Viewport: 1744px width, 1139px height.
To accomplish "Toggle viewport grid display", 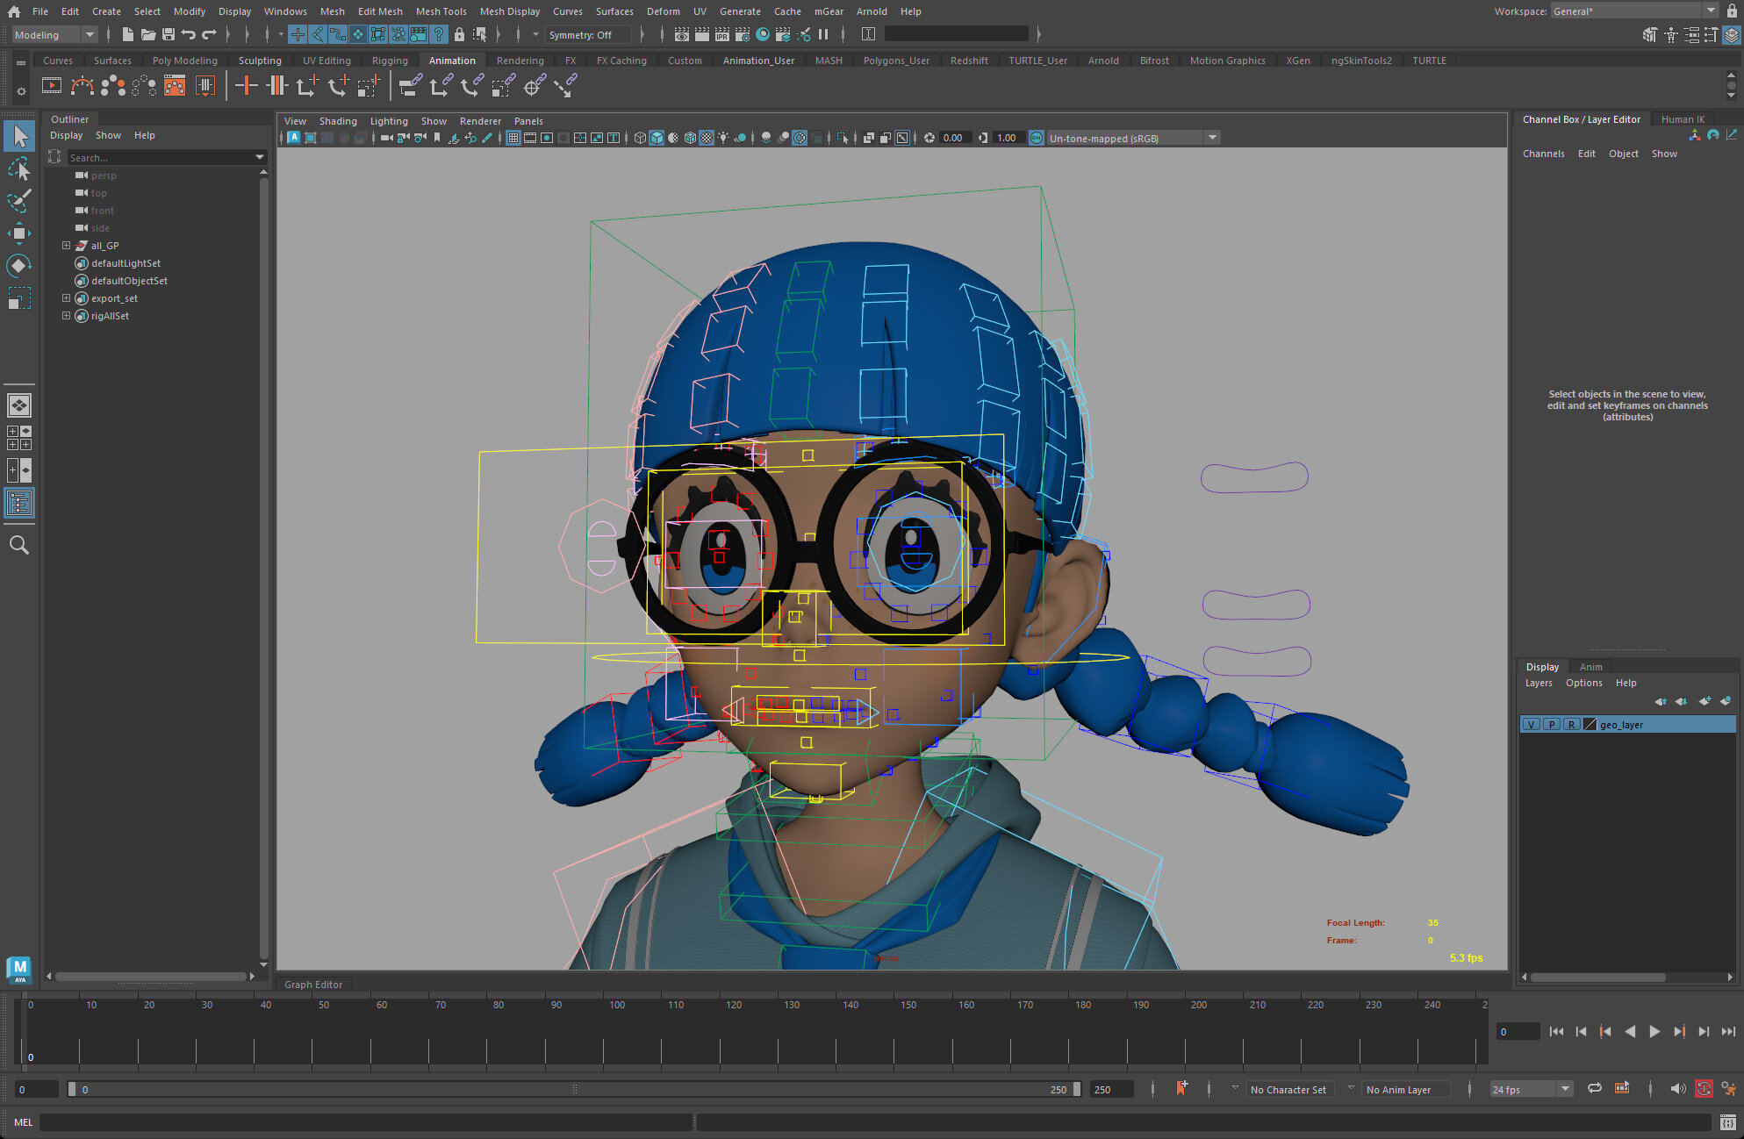I will [513, 138].
